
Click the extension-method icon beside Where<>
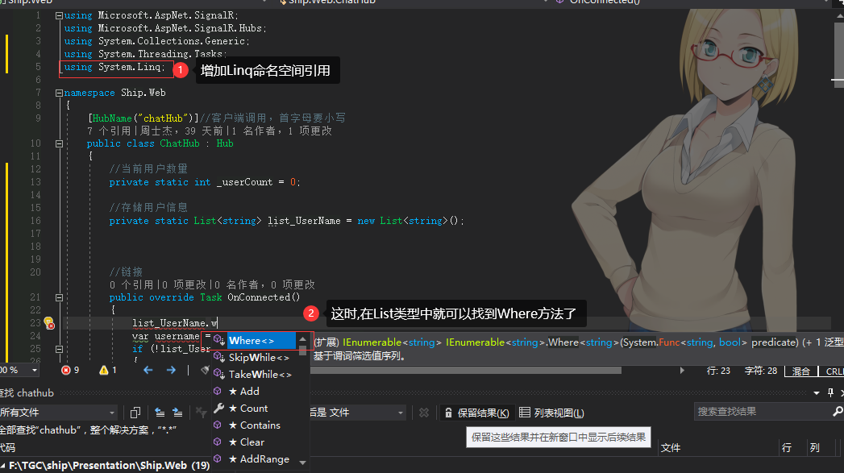tap(218, 340)
